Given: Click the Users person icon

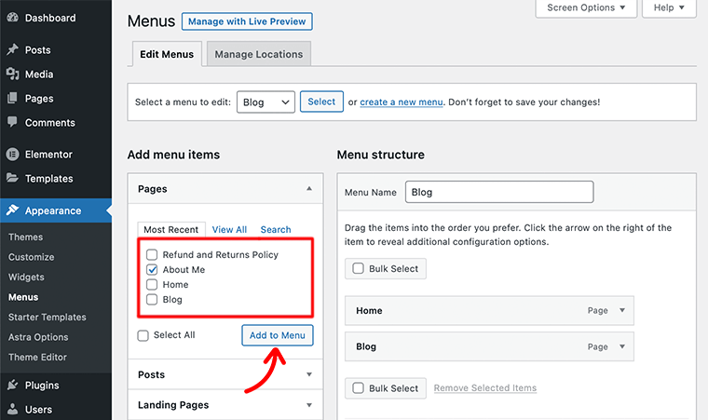Looking at the screenshot, I should [x=13, y=409].
